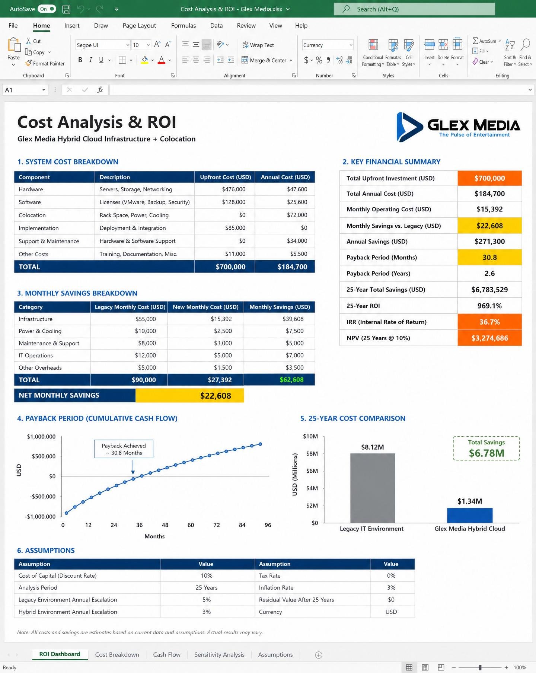Toggle Top Align vertical alignment

(x=185, y=45)
